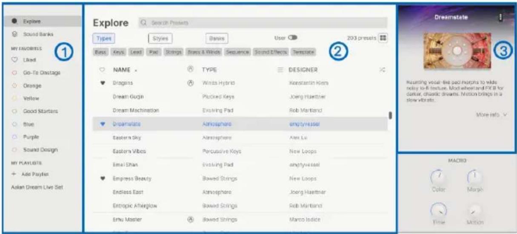Open the Explore section in sidebar

[43, 21]
